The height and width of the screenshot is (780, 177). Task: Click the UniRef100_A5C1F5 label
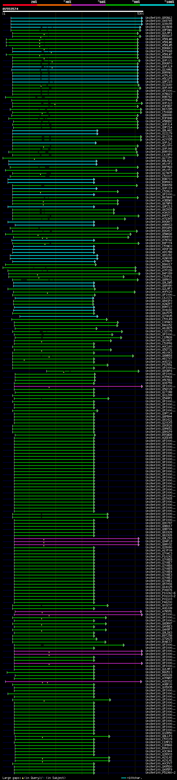(x=159, y=79)
